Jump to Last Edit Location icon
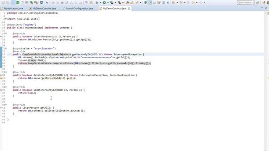The width and height of the screenshot is (269, 151). tap(189, 3)
